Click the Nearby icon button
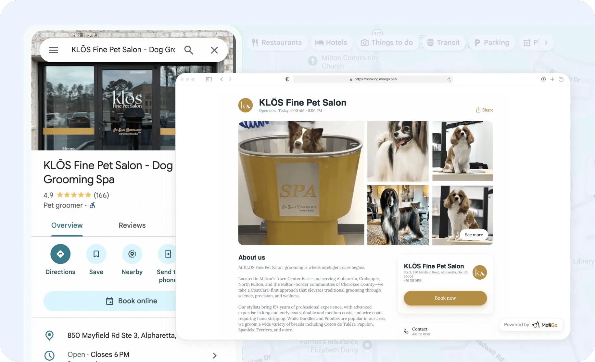 [132, 254]
